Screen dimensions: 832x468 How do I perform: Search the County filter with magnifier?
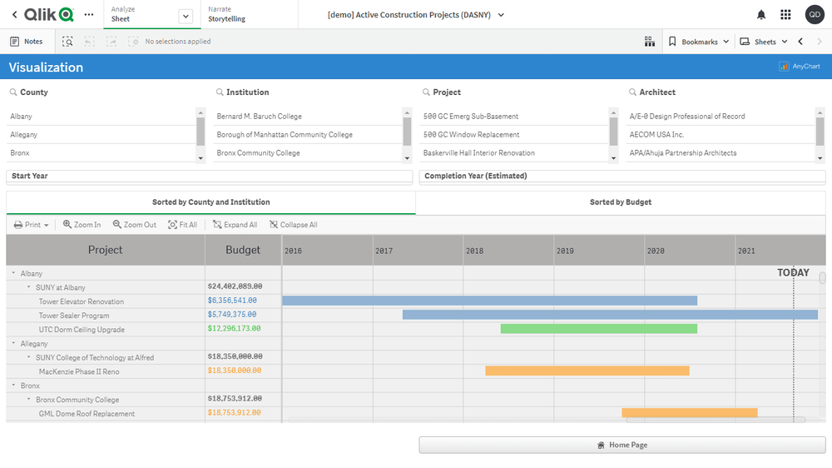pos(13,92)
